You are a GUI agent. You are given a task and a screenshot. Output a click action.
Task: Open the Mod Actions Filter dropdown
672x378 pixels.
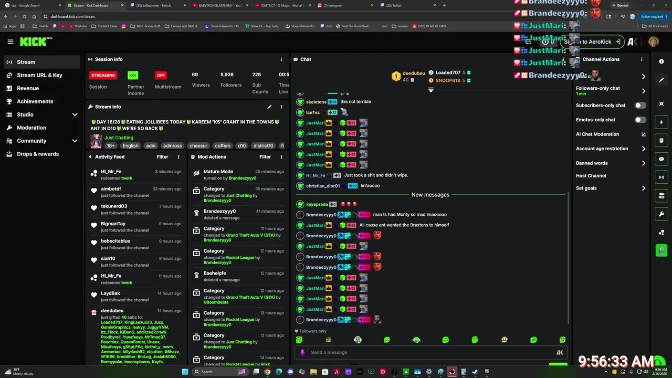265,156
